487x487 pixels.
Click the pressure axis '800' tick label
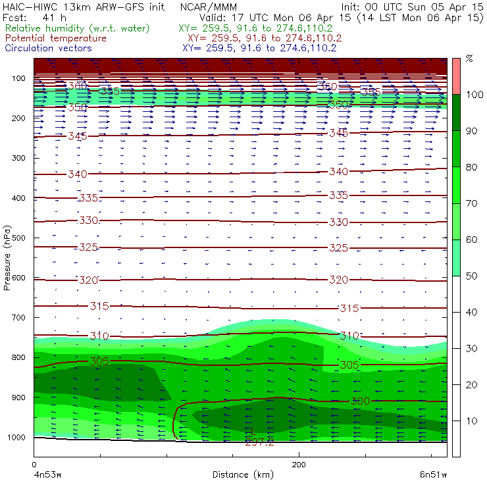coord(18,357)
